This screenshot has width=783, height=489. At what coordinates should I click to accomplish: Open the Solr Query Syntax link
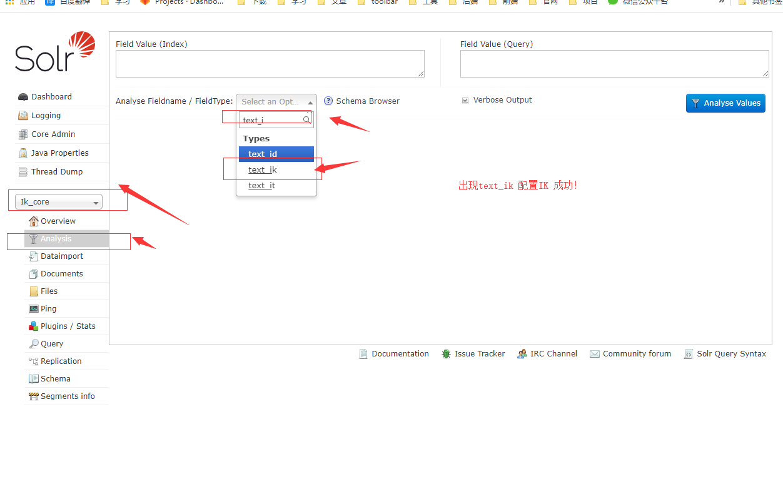[732, 354]
